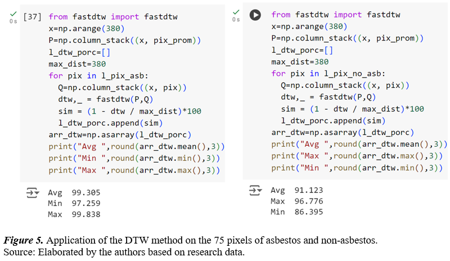This screenshot has height=261, width=450.
Task: Click print "Avg " line in left cell
Action: click(137, 146)
